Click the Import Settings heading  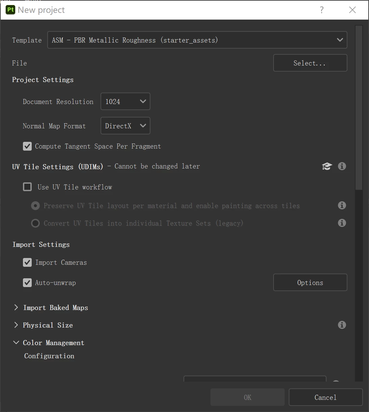pos(41,244)
